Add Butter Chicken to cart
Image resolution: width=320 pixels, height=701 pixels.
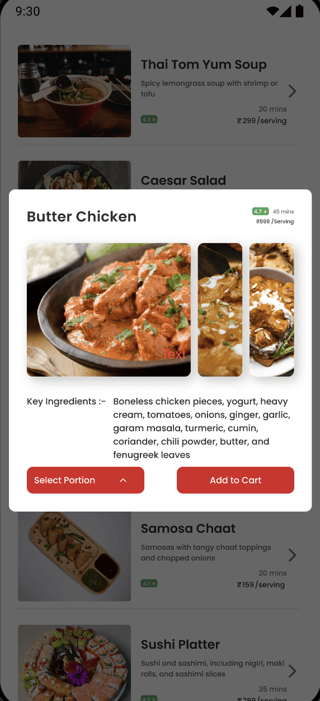tap(236, 480)
